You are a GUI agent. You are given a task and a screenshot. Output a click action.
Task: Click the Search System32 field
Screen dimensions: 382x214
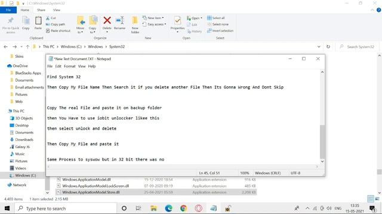click(x=358, y=46)
